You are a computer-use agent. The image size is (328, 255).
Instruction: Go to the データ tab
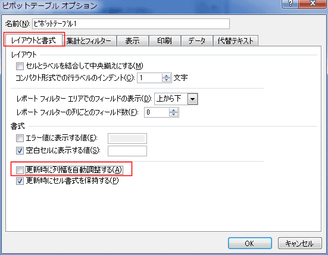196,41
